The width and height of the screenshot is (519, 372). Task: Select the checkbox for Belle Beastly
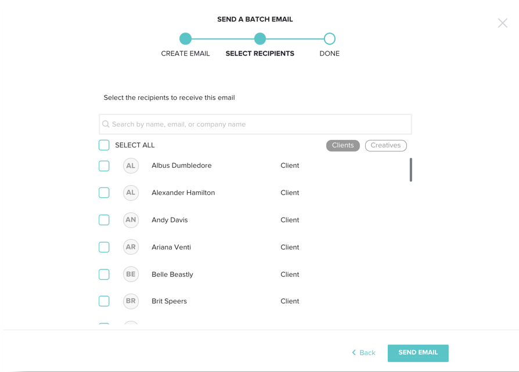[x=104, y=274]
